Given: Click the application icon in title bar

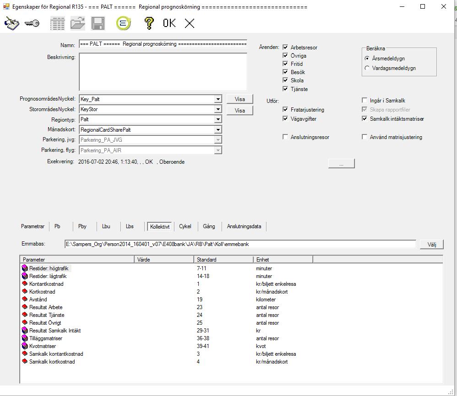Looking at the screenshot, I should pos(6,6).
